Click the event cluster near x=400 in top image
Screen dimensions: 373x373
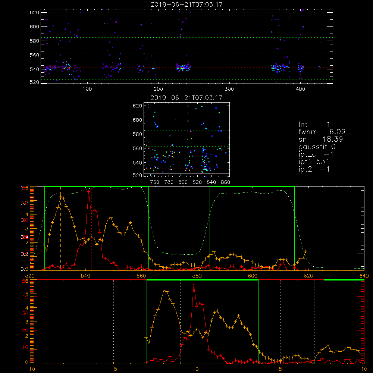[301, 68]
